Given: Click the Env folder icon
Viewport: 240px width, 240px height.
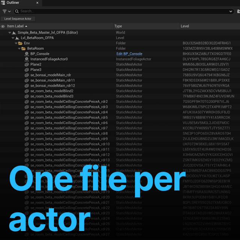Looking at the screenshot, I should coord(20,43).
